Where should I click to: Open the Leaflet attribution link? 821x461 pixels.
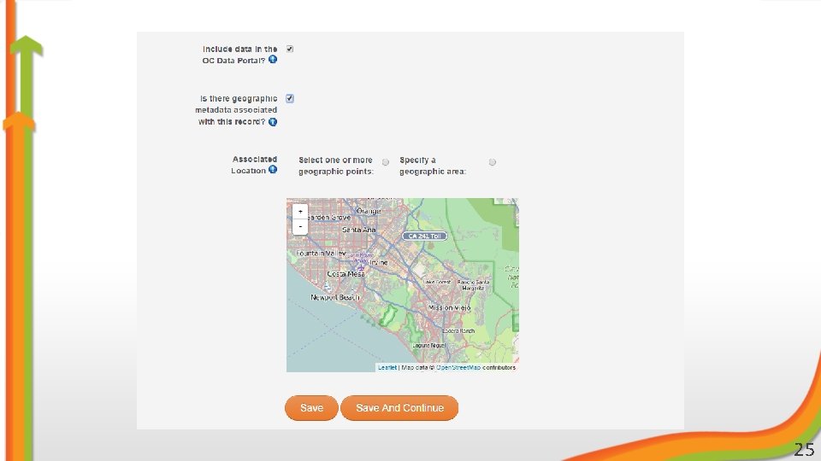(387, 367)
